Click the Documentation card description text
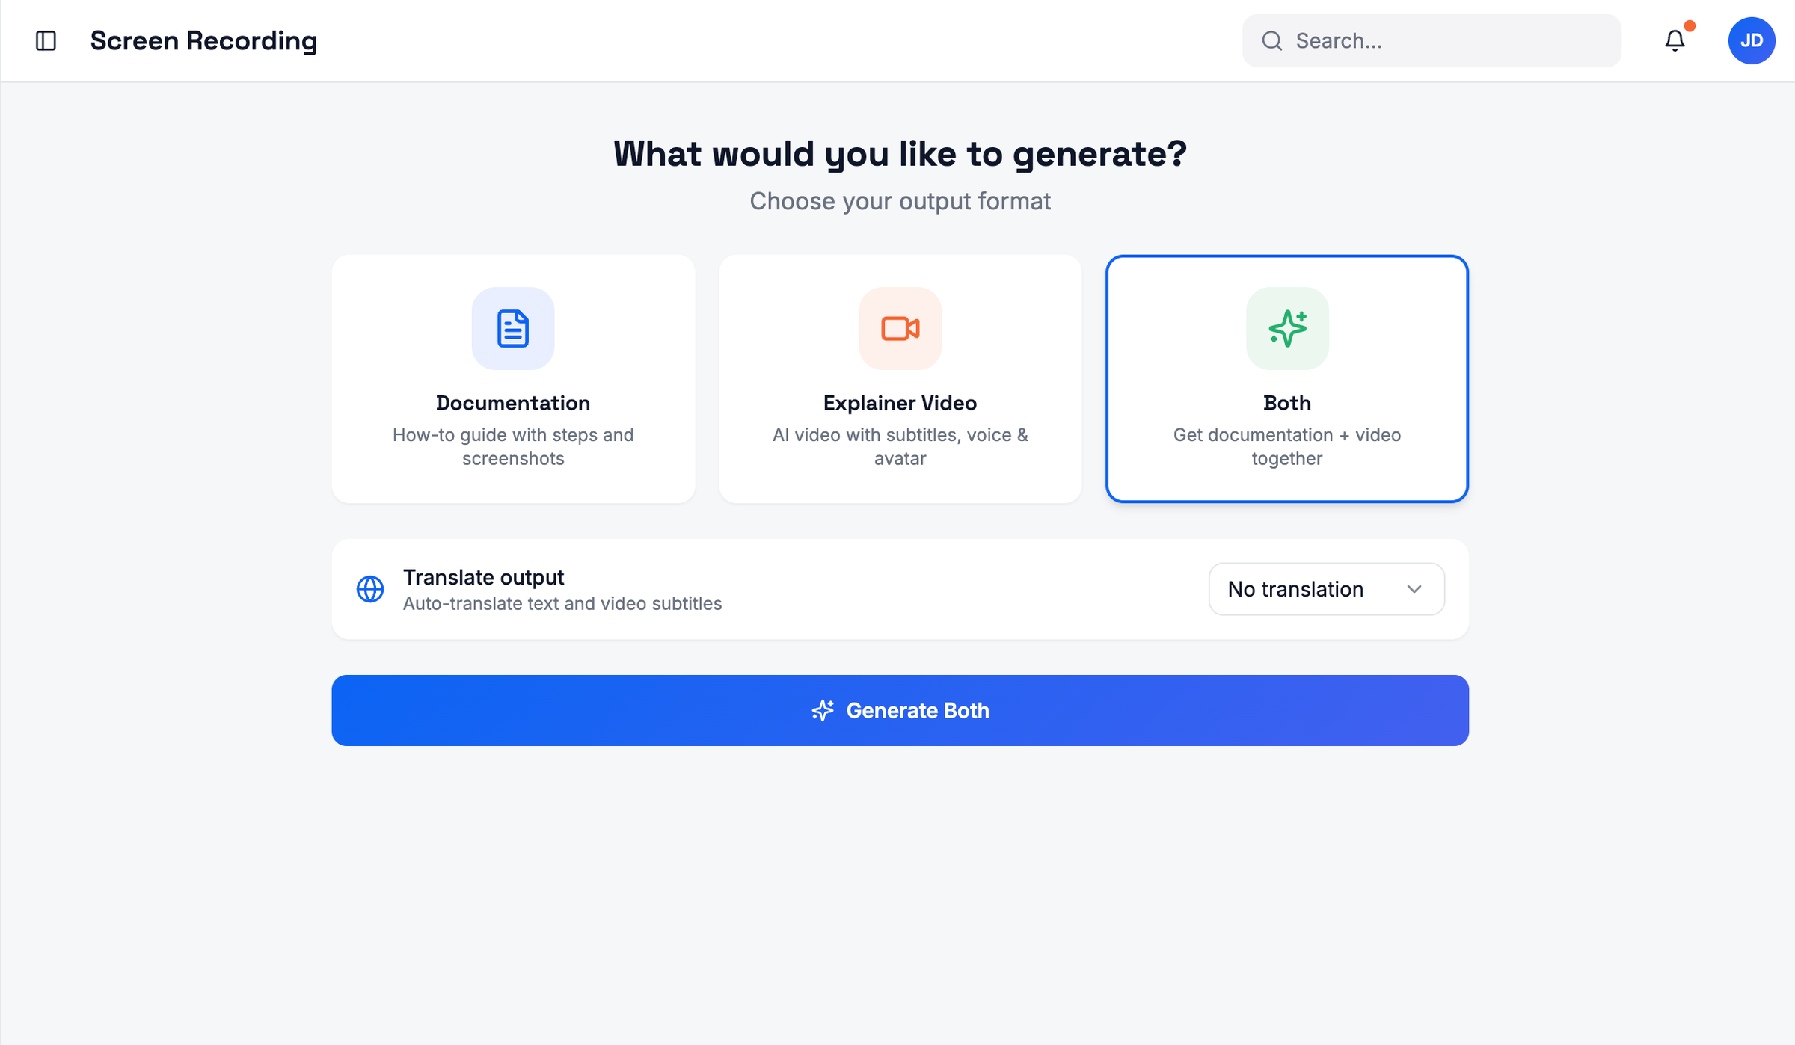The width and height of the screenshot is (1795, 1045). (513, 446)
